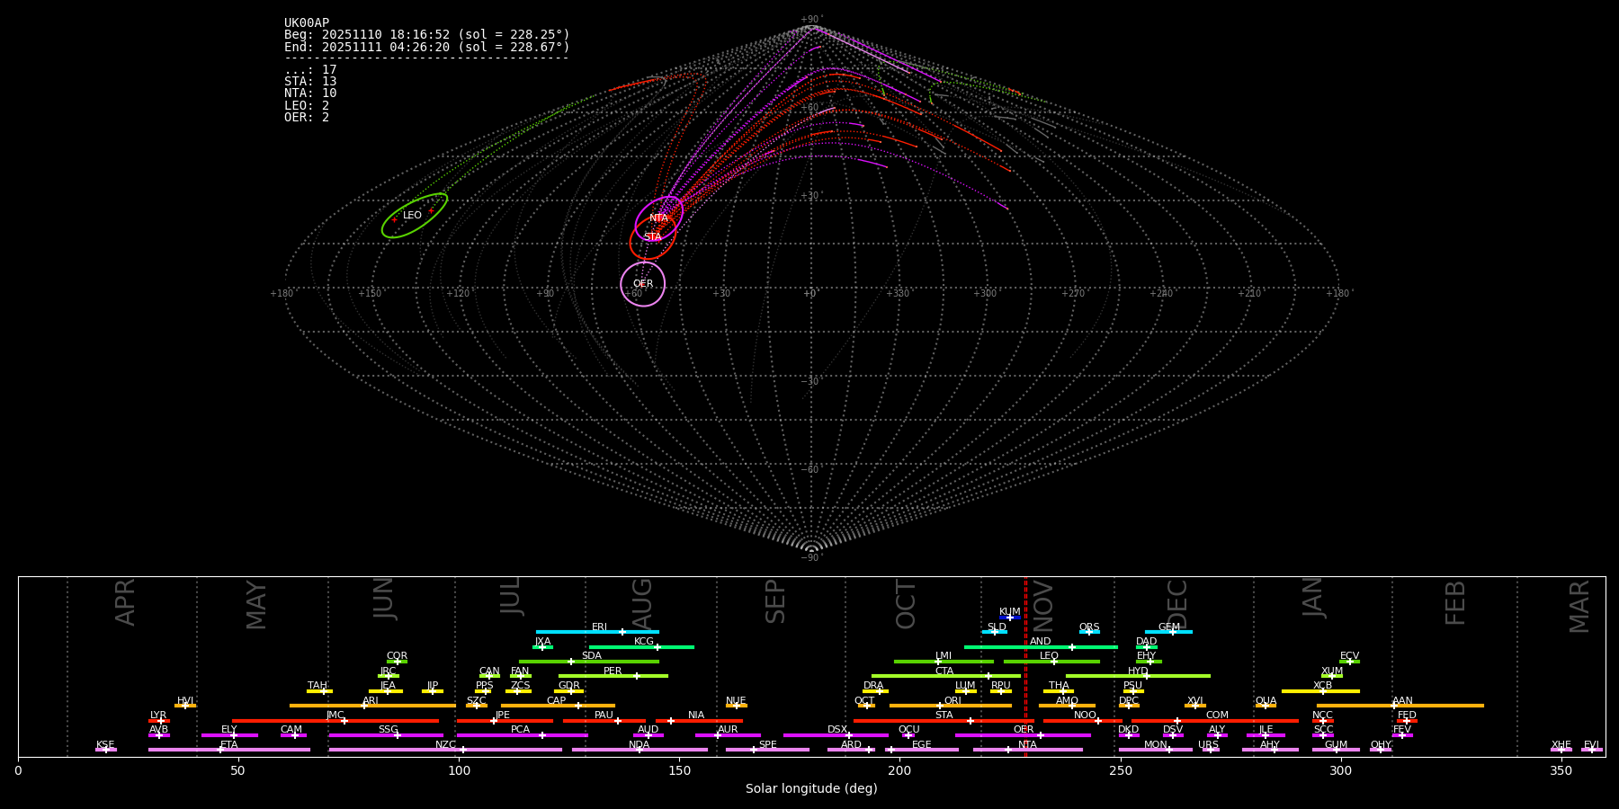
Task: Click the UK00AP station name header
Action: pos(307,23)
